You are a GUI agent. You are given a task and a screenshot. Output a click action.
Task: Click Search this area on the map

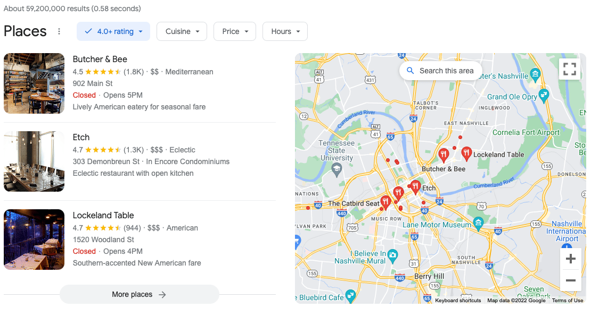[x=440, y=71]
